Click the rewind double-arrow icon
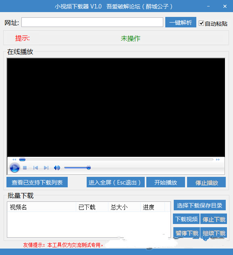 pyautogui.click(x=15, y=160)
